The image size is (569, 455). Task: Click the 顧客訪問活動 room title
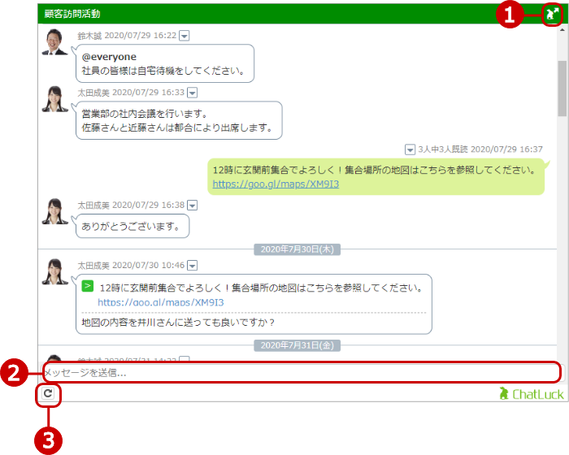(72, 14)
